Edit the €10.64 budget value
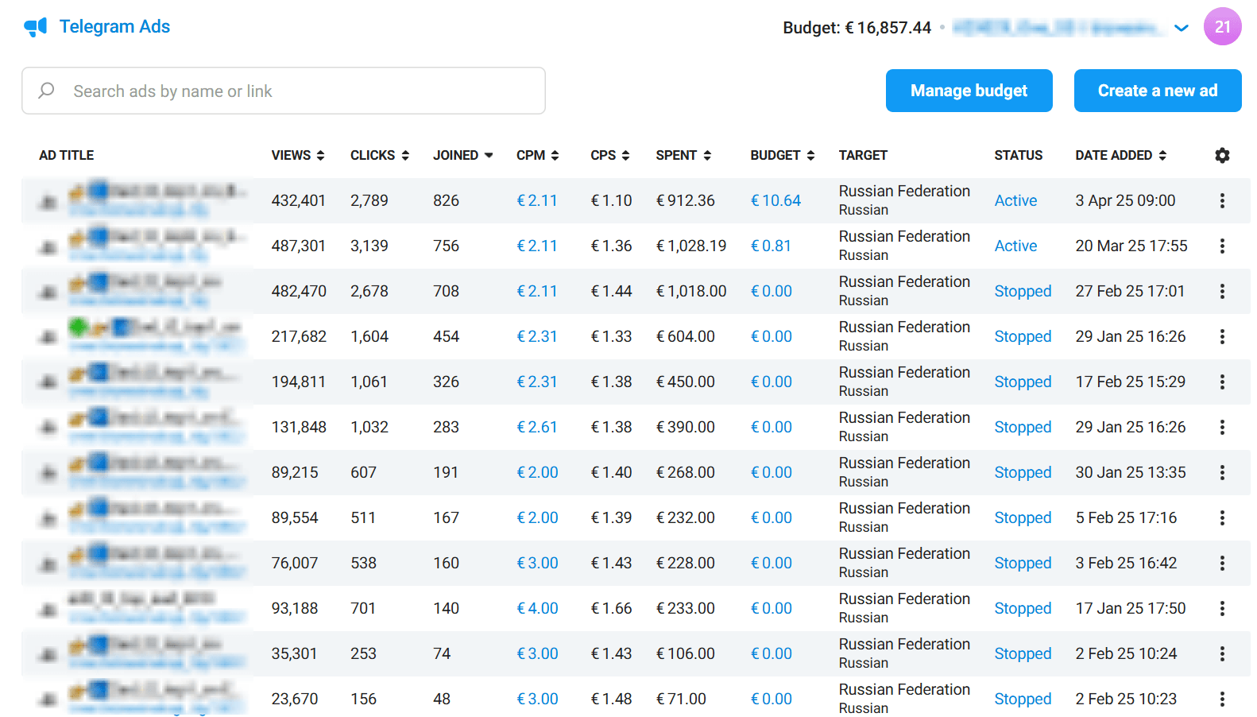Screen dimensions: 1257x717 click(775, 201)
